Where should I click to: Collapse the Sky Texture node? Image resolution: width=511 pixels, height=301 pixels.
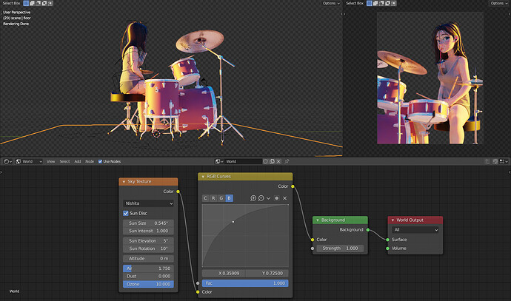click(x=124, y=182)
